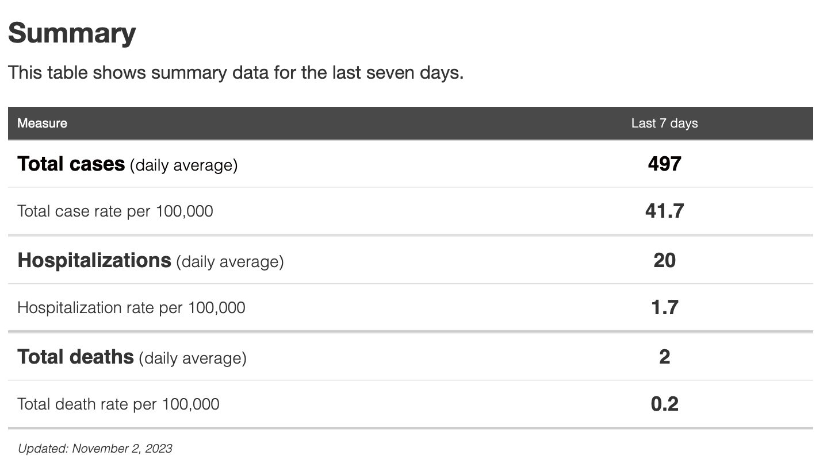Image resolution: width=827 pixels, height=471 pixels.
Task: Select the 41.7 case rate value
Action: click(x=664, y=211)
